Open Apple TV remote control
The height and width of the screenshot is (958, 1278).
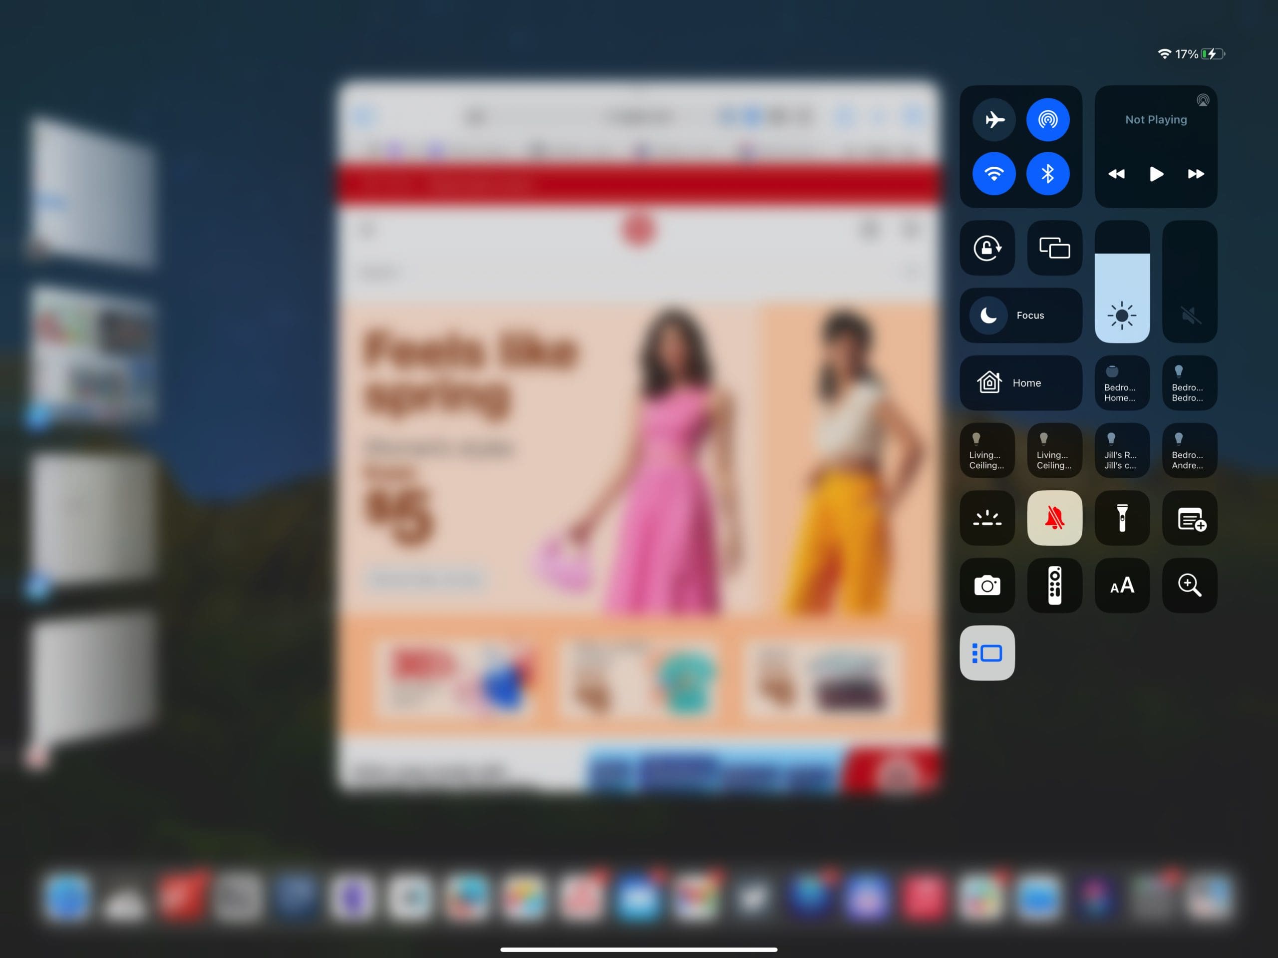coord(1053,586)
